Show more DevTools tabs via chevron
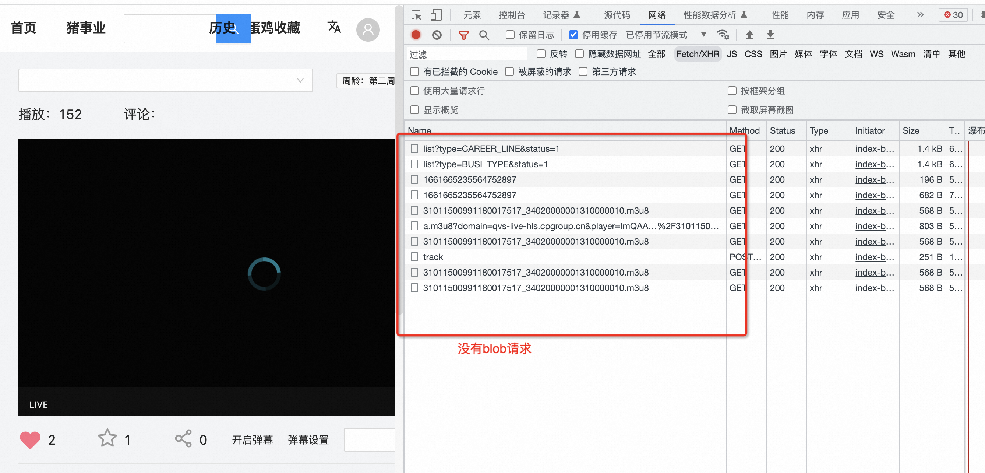The height and width of the screenshot is (473, 985). click(x=920, y=15)
